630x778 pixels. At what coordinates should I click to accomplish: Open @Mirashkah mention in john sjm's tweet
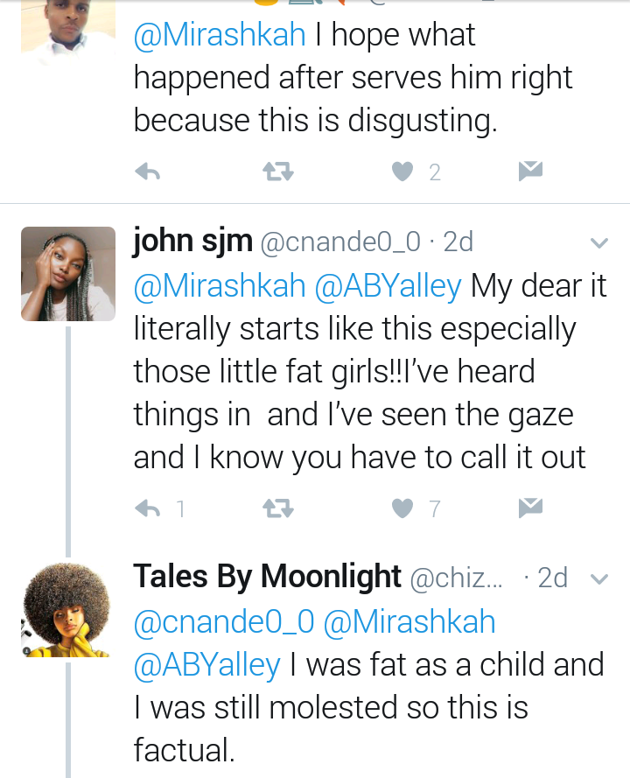click(220, 287)
